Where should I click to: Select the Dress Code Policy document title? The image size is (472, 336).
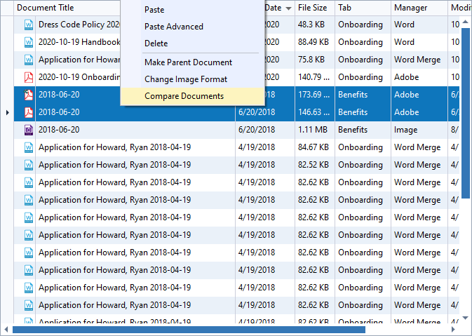79,25
